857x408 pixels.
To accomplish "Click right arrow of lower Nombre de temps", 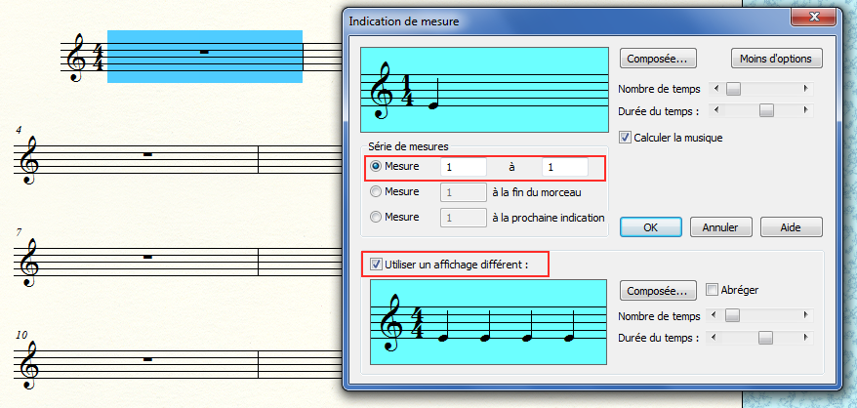I will [x=805, y=315].
